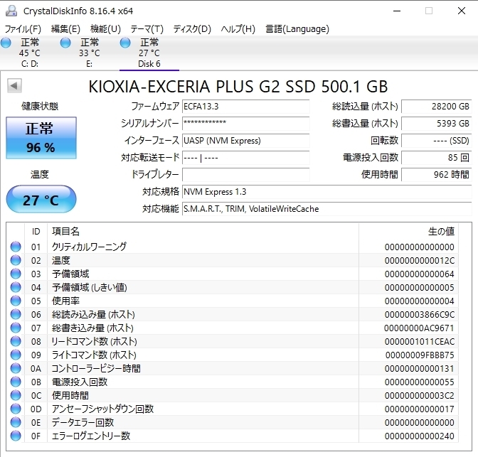Select raw value 00000003866C9C

420,314
